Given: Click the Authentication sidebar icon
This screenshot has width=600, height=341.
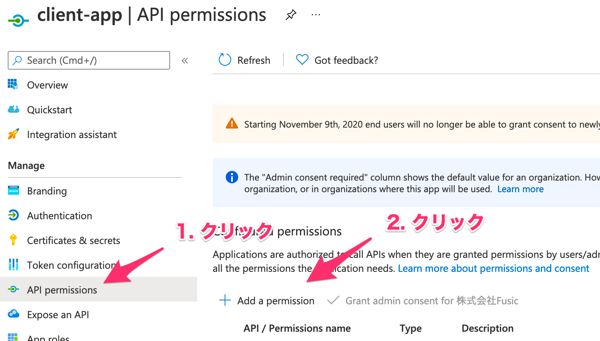Looking at the screenshot, I should tap(13, 215).
